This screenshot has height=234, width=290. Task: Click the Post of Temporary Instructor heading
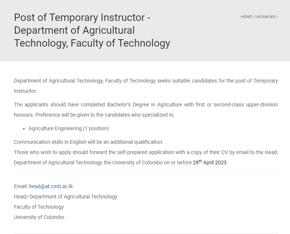[92, 30]
